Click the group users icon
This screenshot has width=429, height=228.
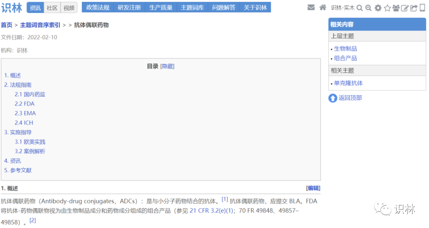pyautogui.click(x=396, y=8)
